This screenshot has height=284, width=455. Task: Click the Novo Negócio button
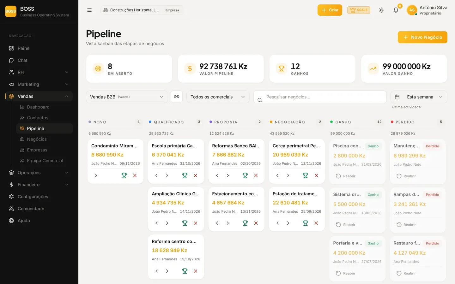(x=422, y=37)
